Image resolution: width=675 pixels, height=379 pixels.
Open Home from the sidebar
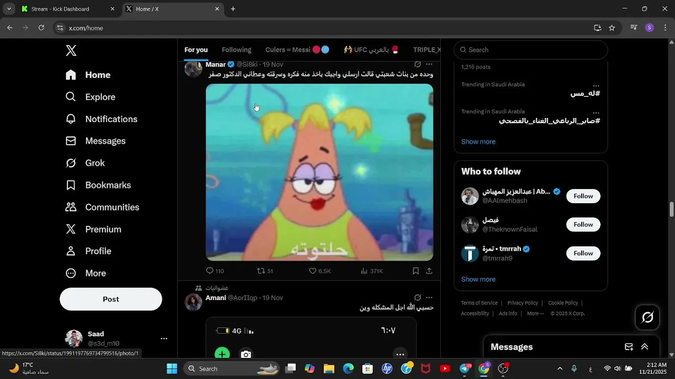[88, 75]
